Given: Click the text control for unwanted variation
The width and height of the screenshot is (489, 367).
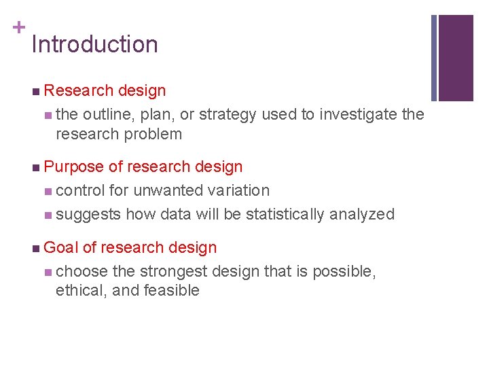Looking at the screenshot, I should 162,190.
